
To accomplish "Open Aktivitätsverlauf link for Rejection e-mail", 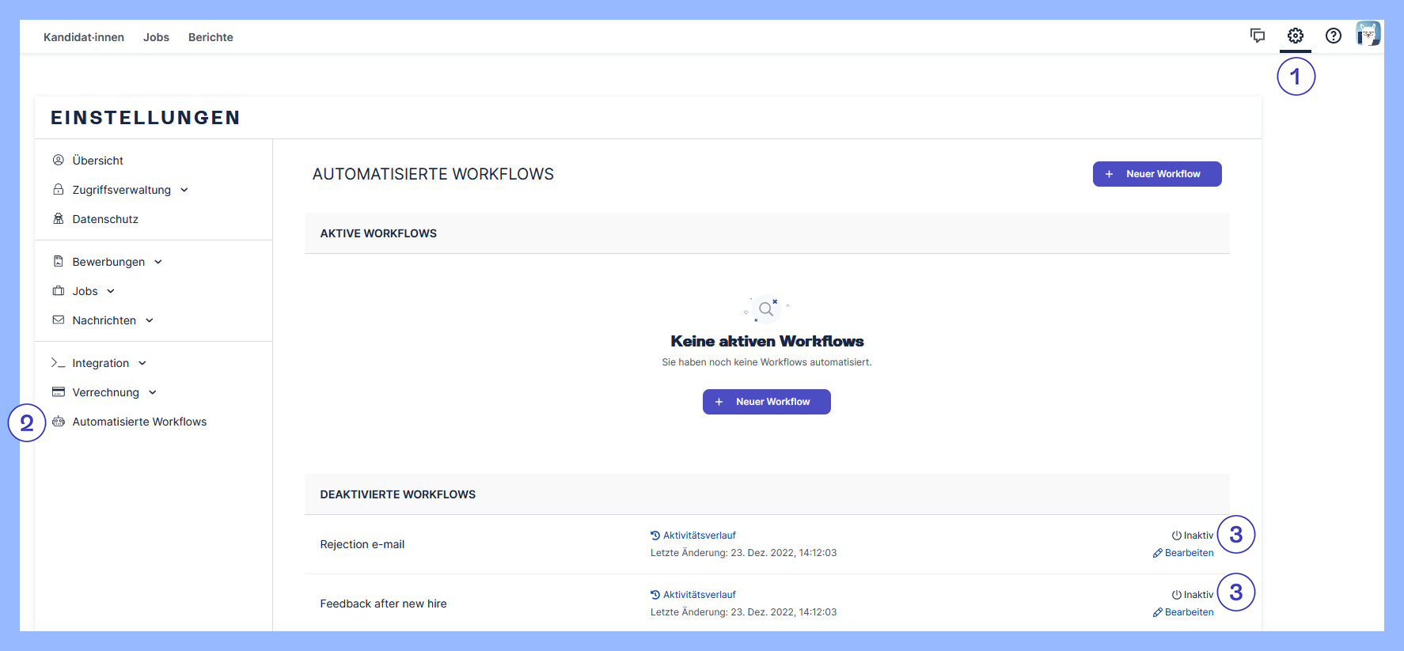I will [x=699, y=536].
